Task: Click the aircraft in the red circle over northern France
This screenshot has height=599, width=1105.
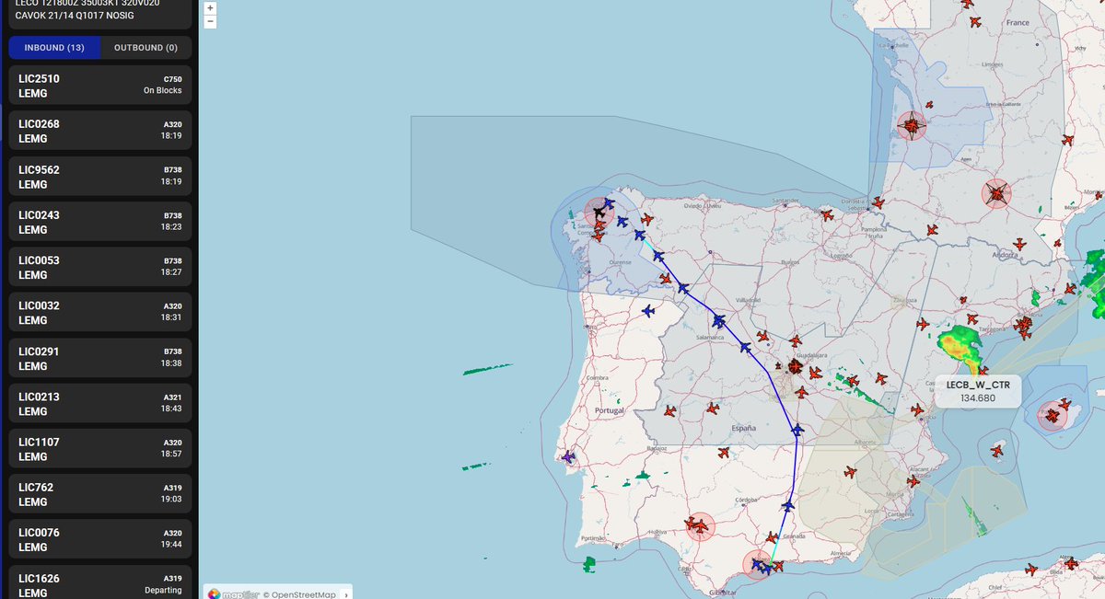Action: click(911, 124)
